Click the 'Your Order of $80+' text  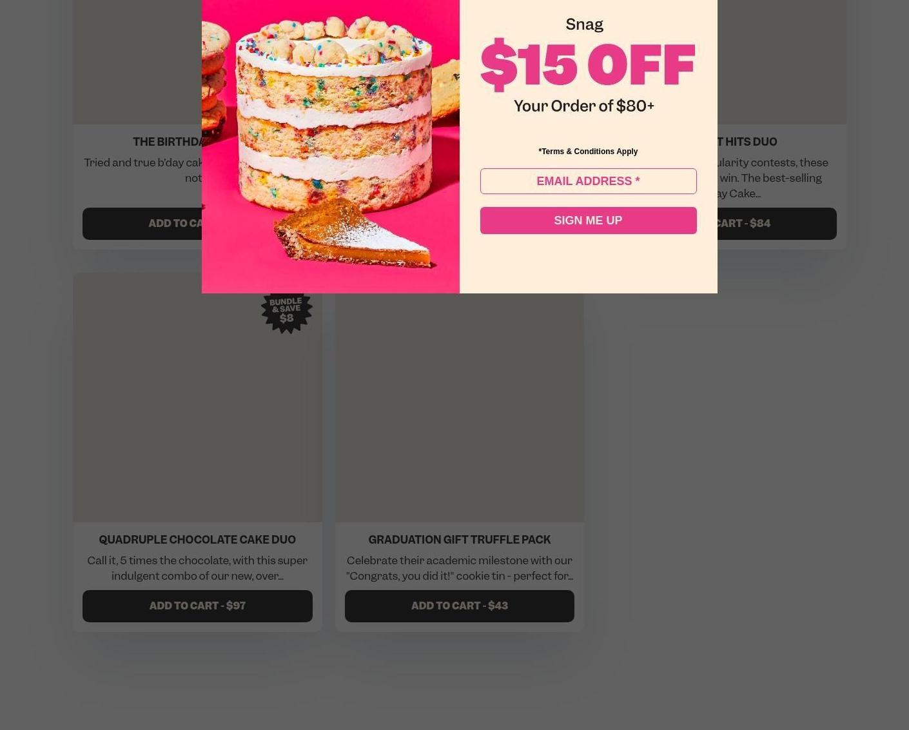584,106
